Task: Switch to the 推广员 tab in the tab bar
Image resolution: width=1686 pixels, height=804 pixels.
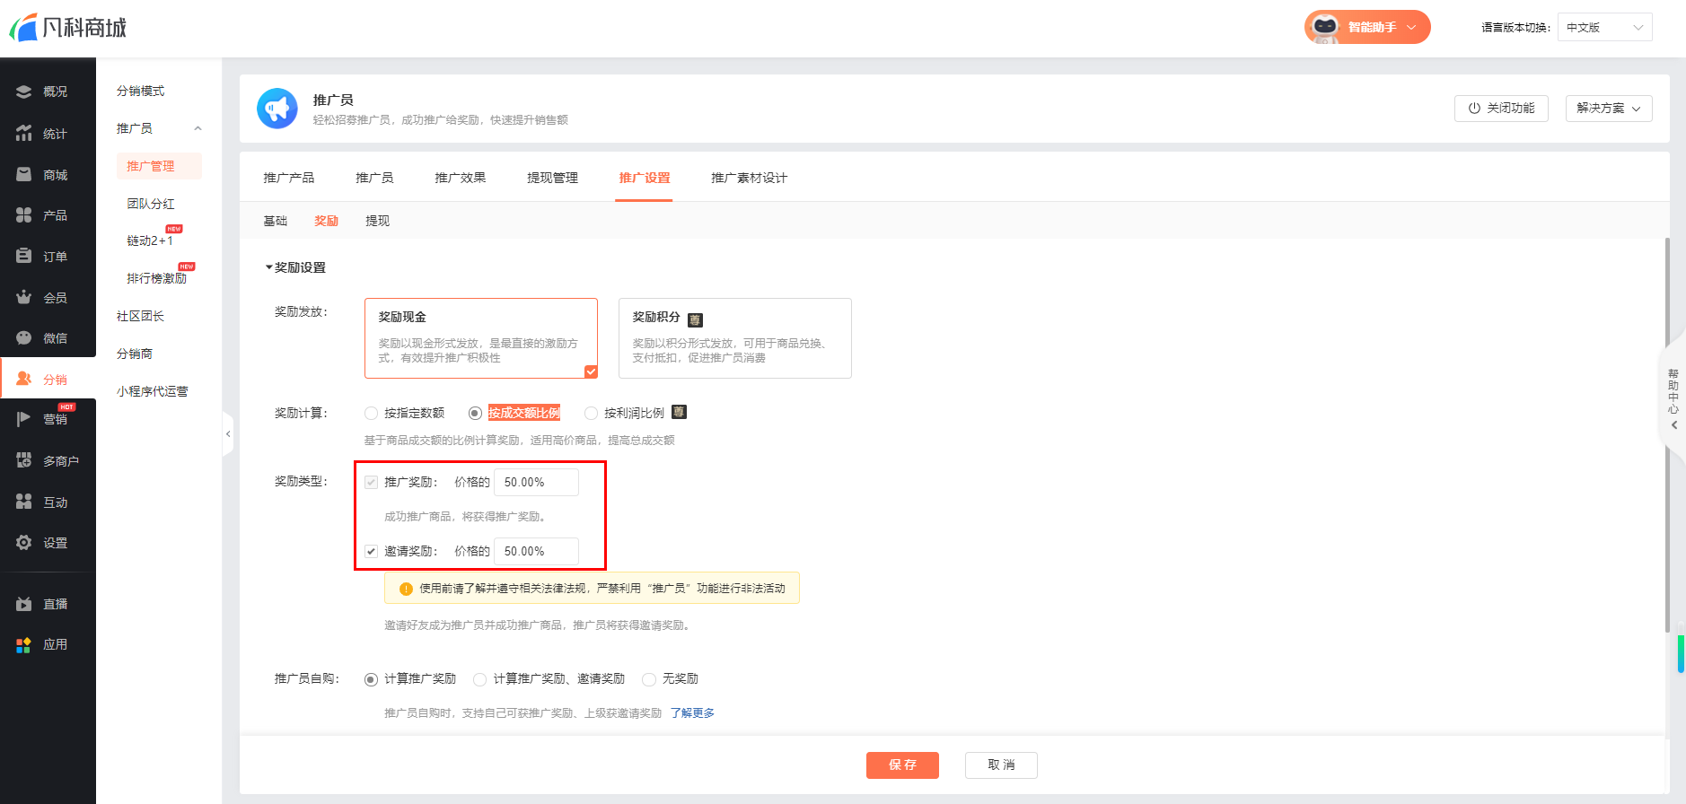Action: tap(374, 178)
